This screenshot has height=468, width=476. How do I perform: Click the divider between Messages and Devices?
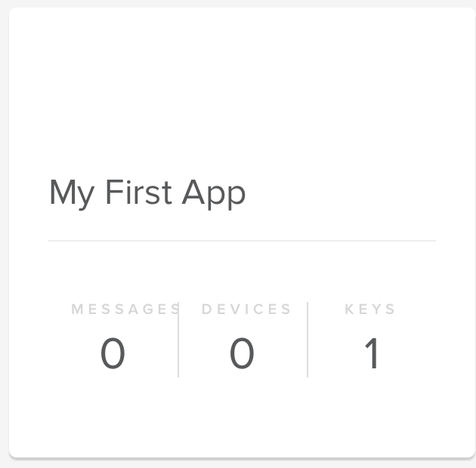[178, 340]
